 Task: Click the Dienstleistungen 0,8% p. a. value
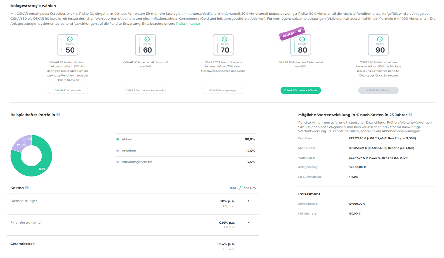coord(227,201)
